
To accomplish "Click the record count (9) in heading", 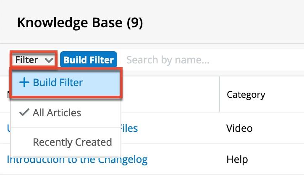I will (x=135, y=23).
